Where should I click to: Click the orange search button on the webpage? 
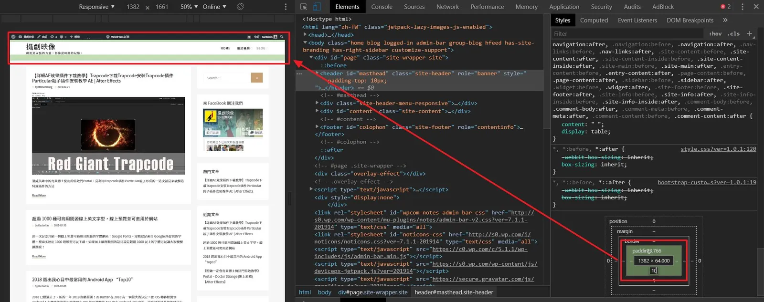pyautogui.click(x=257, y=78)
